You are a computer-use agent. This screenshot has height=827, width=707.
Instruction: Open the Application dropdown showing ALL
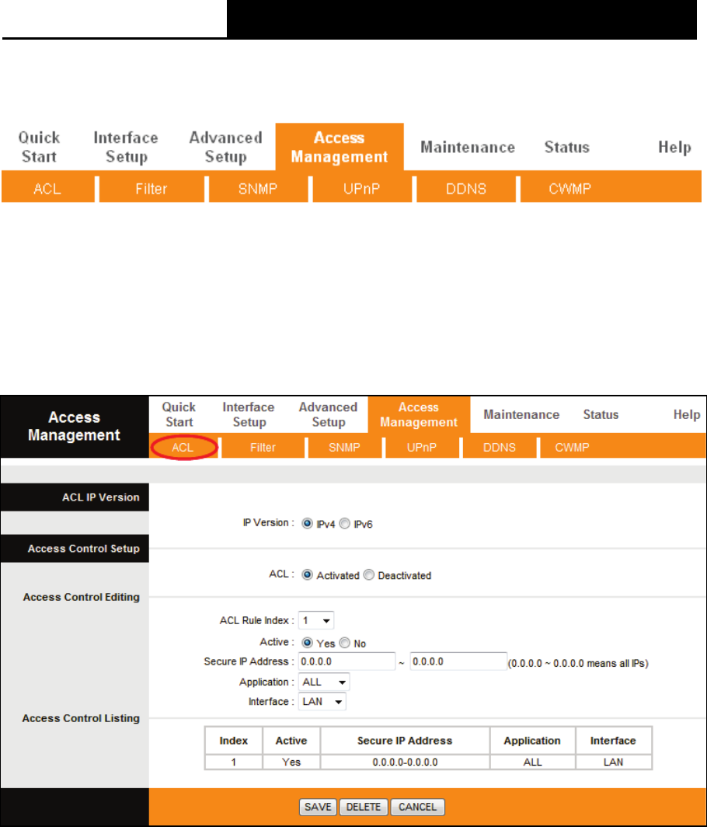(x=324, y=682)
